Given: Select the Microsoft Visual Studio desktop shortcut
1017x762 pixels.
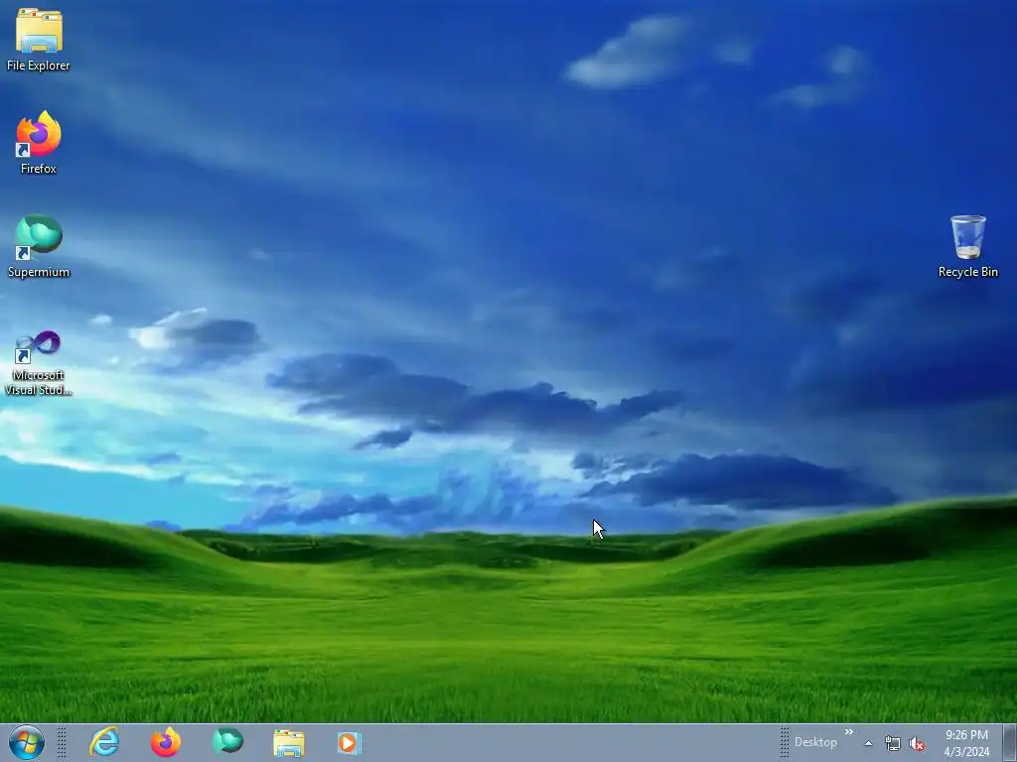Looking at the screenshot, I should (39, 363).
